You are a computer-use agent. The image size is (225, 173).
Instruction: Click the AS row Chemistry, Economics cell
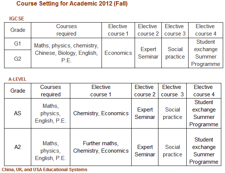pos(101,113)
